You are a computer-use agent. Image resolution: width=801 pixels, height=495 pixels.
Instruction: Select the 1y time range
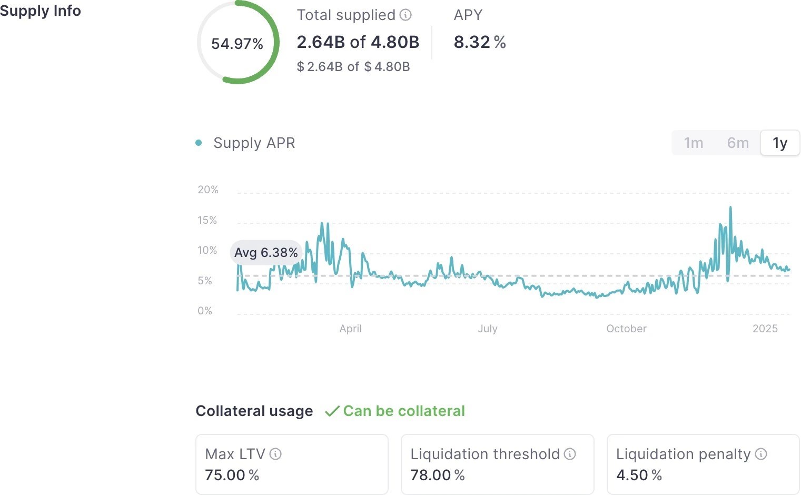tap(780, 143)
